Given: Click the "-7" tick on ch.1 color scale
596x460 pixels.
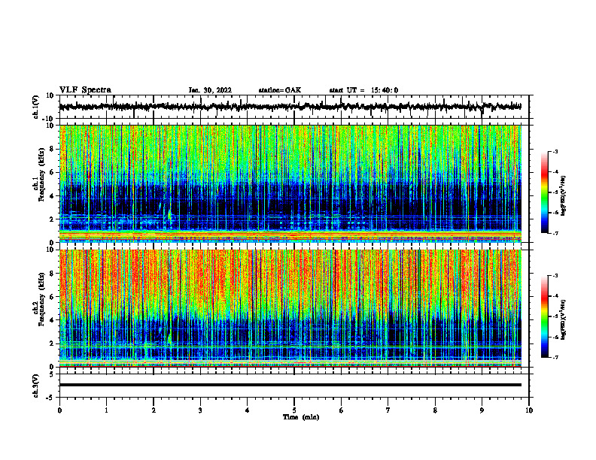Looking at the screenshot, I should [x=555, y=233].
